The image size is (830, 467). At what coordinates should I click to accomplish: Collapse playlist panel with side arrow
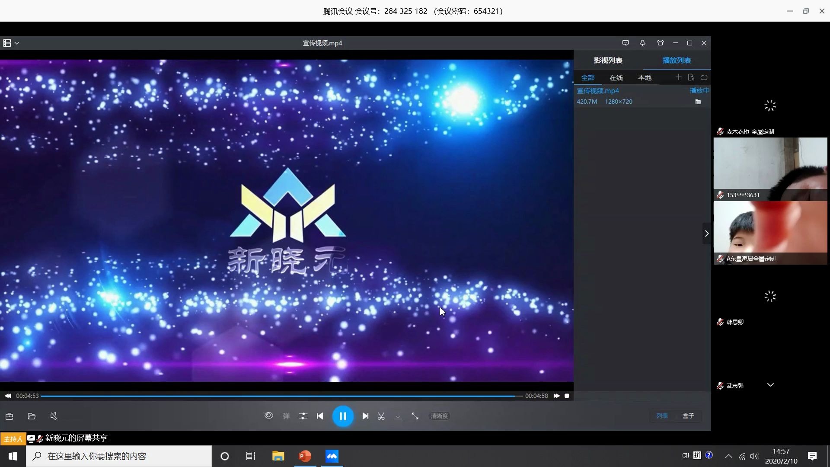(707, 233)
